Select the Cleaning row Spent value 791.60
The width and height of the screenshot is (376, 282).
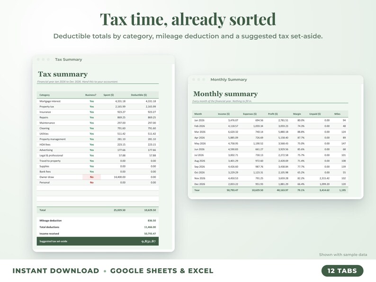(x=121, y=128)
